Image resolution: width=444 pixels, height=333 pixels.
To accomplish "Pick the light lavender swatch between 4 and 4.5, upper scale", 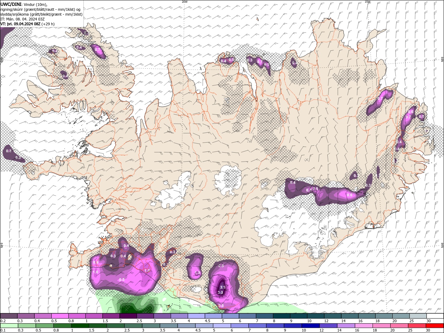I will click(x=196, y=316).
